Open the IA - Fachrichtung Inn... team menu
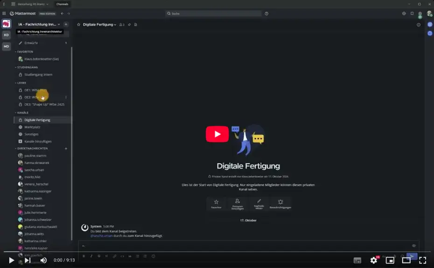Viewport: 434px width, 268px height. point(39,24)
